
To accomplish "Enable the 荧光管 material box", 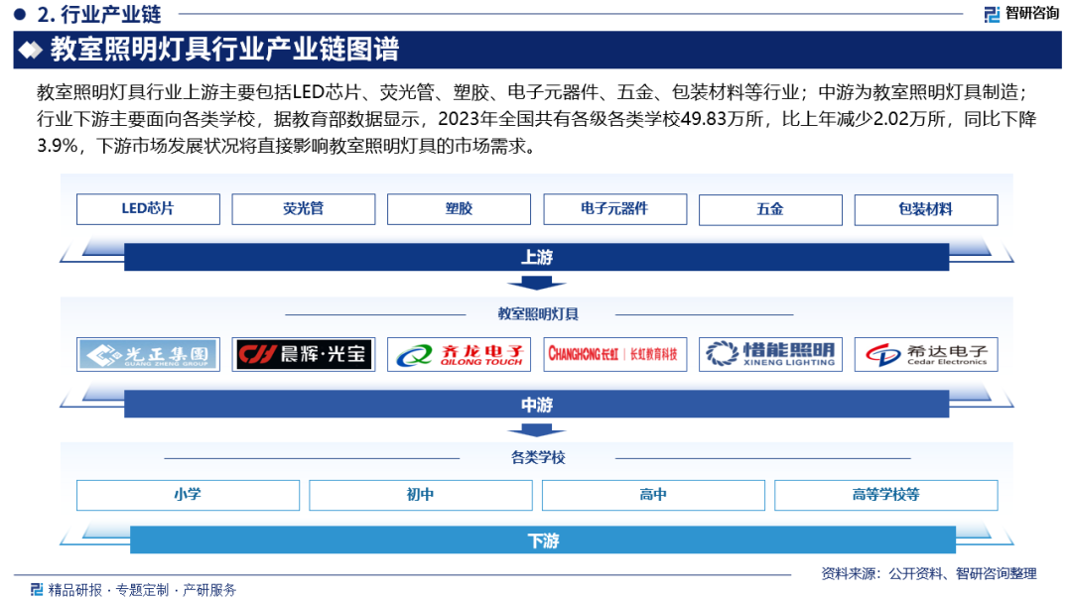I will [x=304, y=209].
